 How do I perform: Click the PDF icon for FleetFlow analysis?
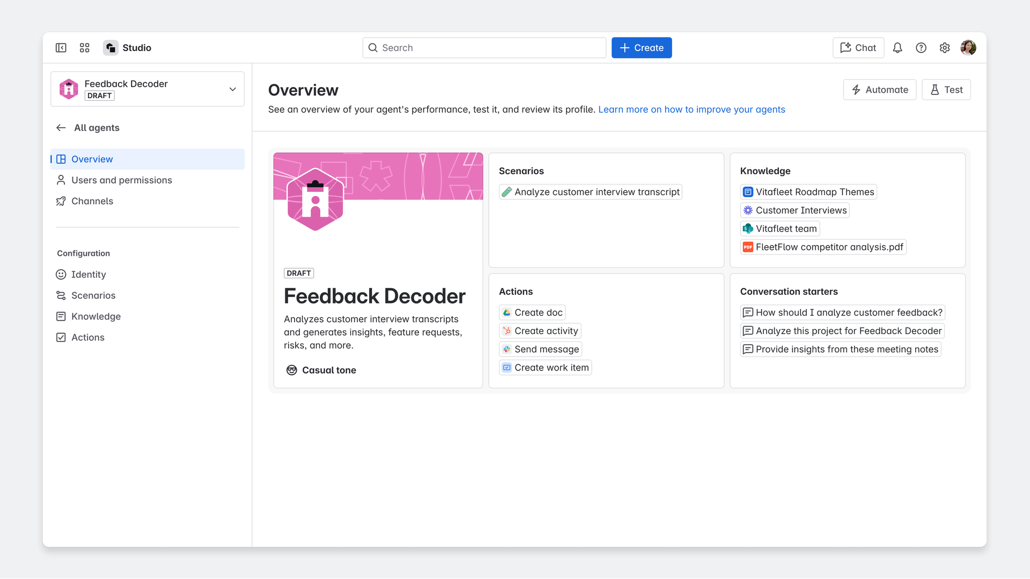(748, 247)
